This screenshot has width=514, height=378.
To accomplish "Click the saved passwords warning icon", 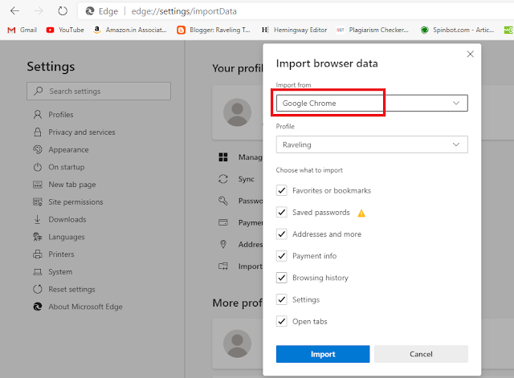I will [x=361, y=213].
